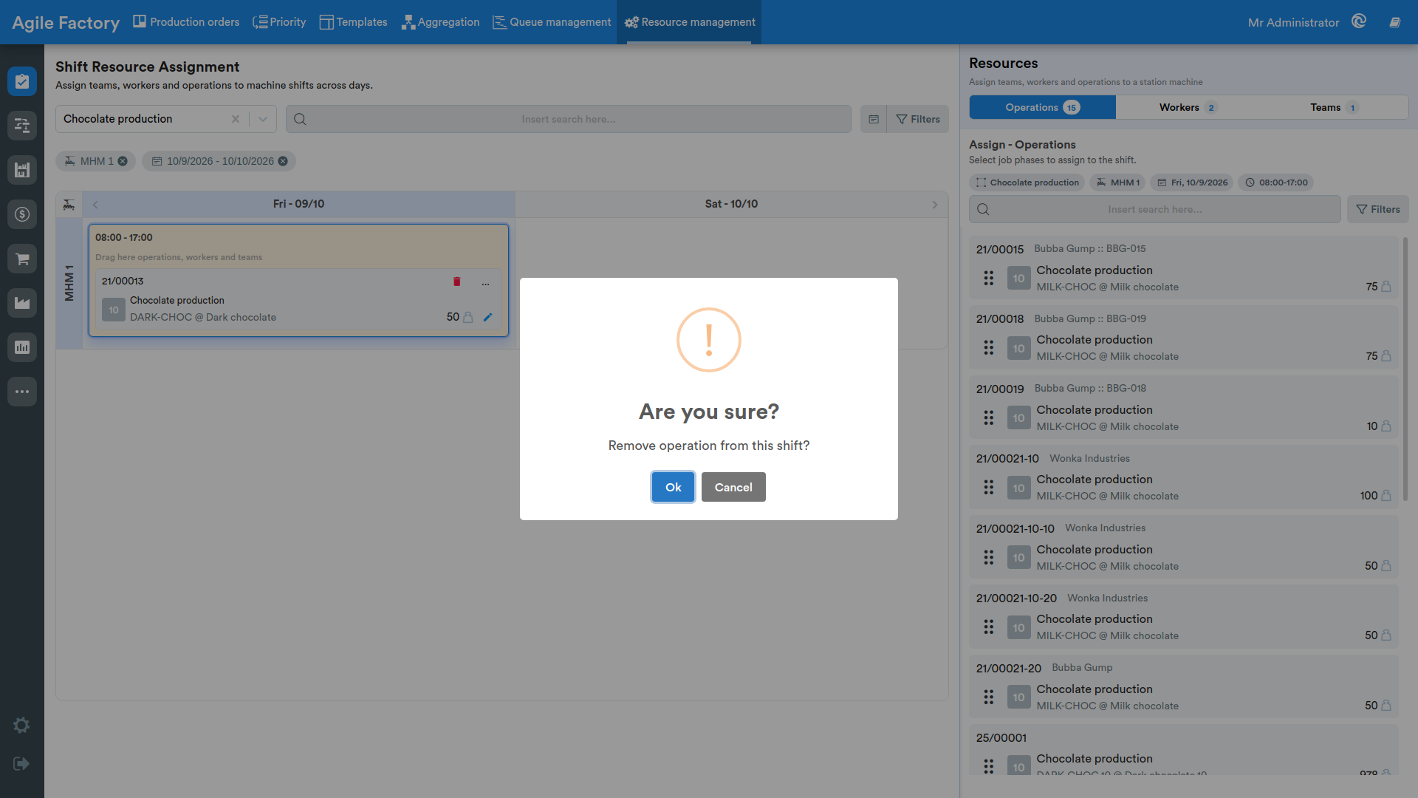The width and height of the screenshot is (1418, 798).
Task: Open the bar chart sidebar icon
Action: 22,347
